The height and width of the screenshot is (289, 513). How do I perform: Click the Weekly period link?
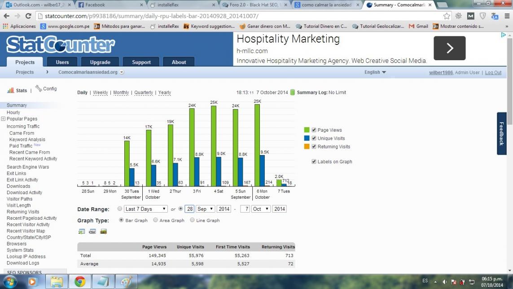[100, 93]
